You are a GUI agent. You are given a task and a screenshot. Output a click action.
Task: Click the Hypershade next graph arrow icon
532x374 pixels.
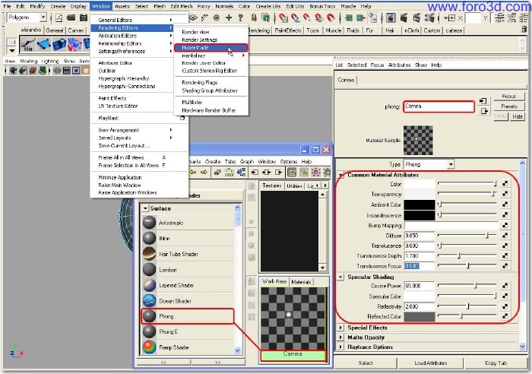pos(204,173)
